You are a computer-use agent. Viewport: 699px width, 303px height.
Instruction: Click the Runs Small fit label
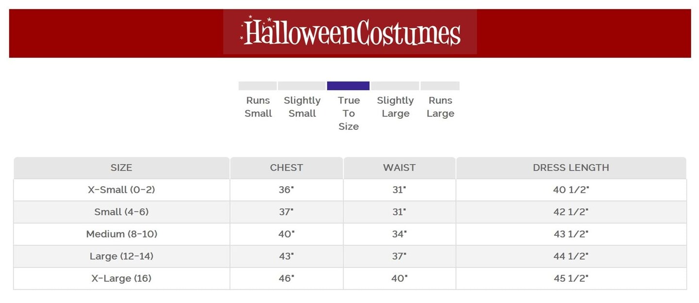(x=258, y=107)
